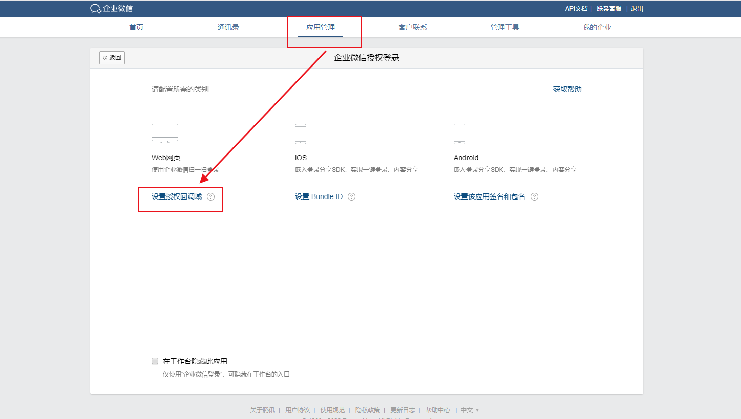This screenshot has width=741, height=419.
Task: Click the 企业微信授权登录 page title
Action: click(367, 58)
